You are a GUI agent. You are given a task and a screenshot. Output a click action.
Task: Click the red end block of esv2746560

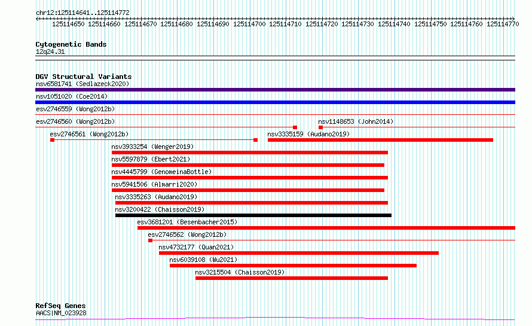tap(295, 127)
